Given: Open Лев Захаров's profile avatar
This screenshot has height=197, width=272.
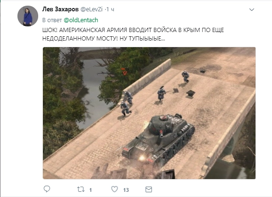Looking at the screenshot, I should pos(28,16).
